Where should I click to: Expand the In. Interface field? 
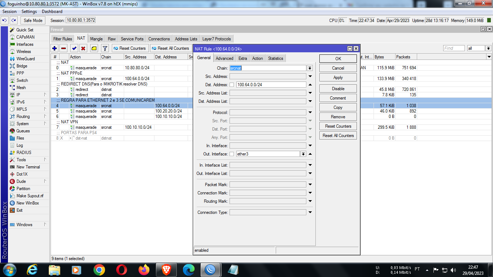click(x=310, y=146)
